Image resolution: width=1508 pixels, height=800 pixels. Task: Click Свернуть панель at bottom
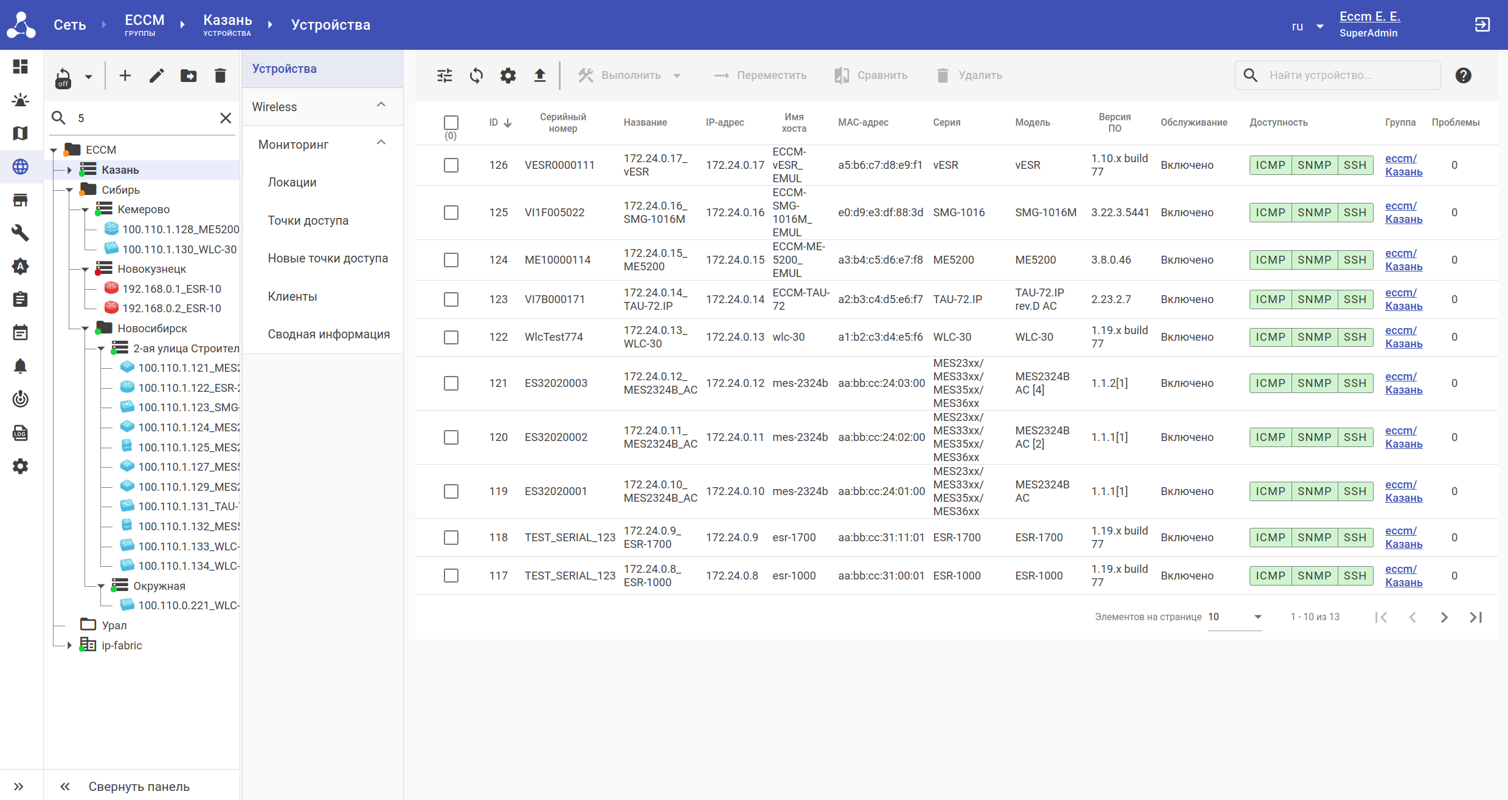click(139, 787)
